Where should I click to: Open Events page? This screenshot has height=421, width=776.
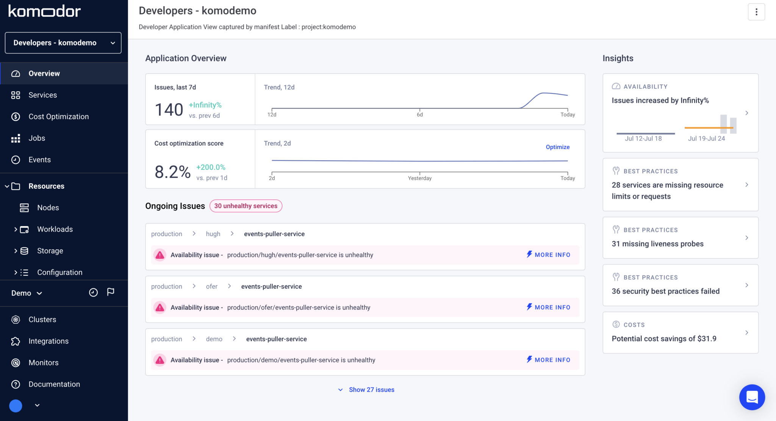click(x=64, y=160)
